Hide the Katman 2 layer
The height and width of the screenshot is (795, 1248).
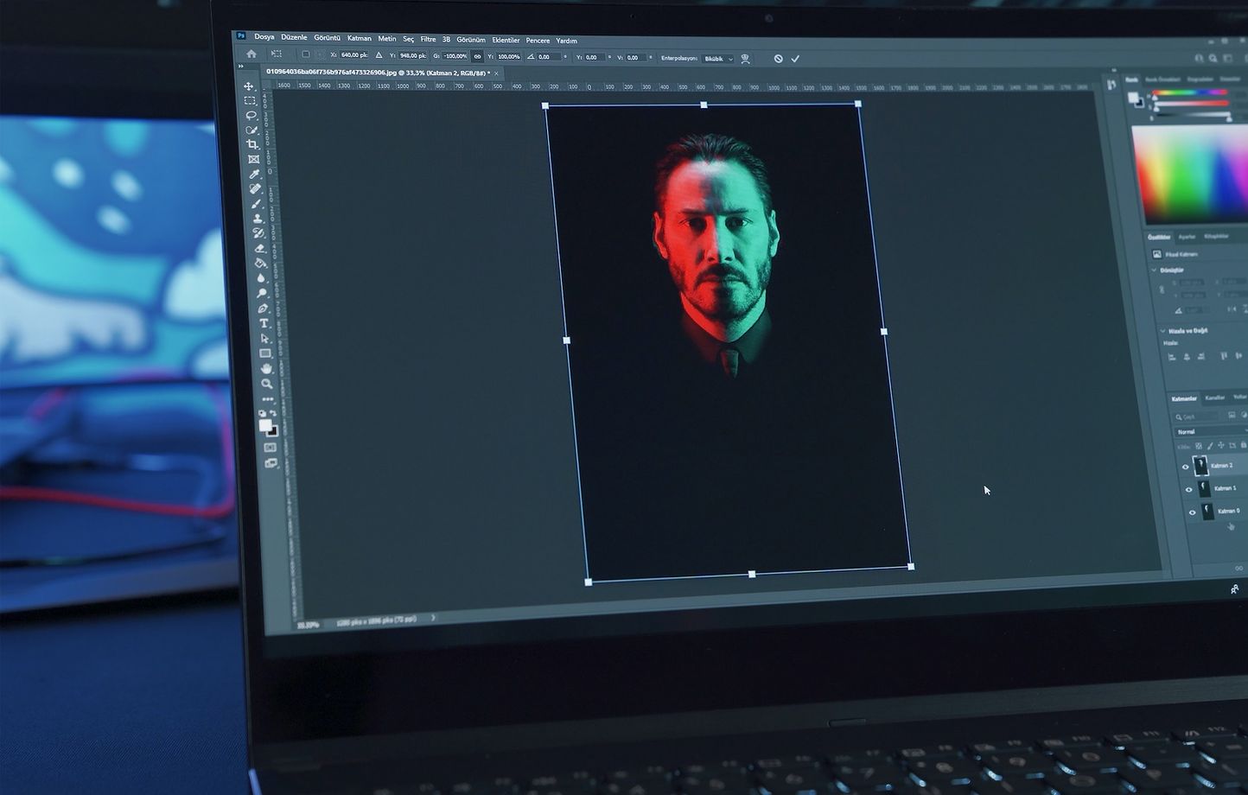point(1185,467)
